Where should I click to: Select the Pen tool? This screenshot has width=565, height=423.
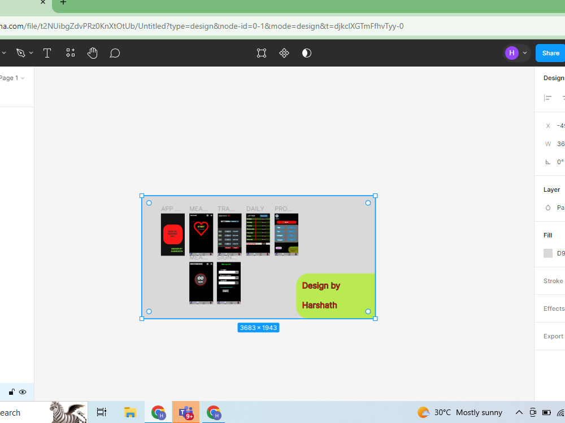20,53
